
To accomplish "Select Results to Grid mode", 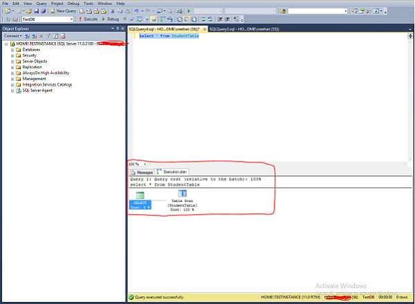I will click(187, 19).
